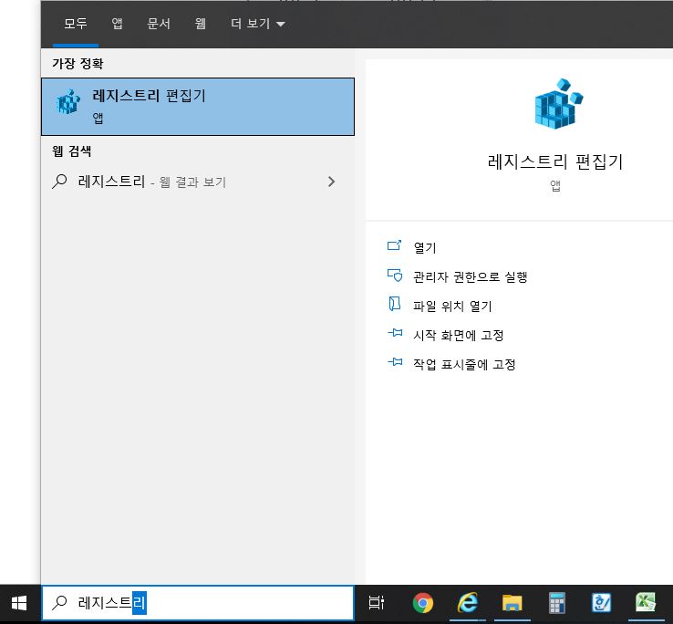Select 파일 위치 열기
Image resolution: width=673 pixels, height=624 pixels.
[452, 306]
